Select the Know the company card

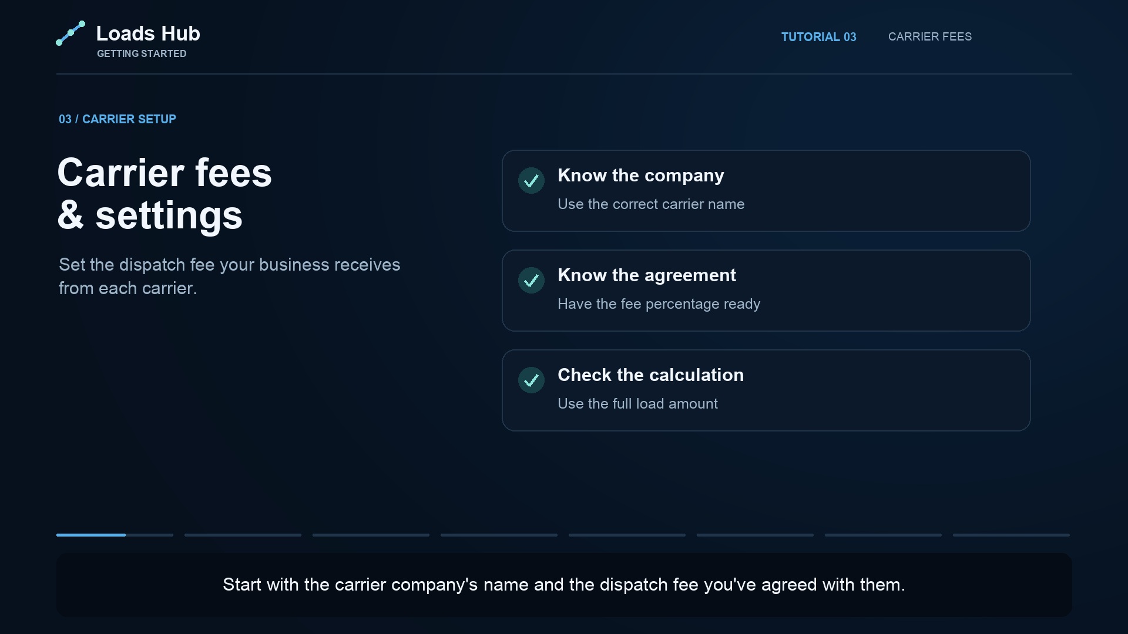[x=766, y=191]
